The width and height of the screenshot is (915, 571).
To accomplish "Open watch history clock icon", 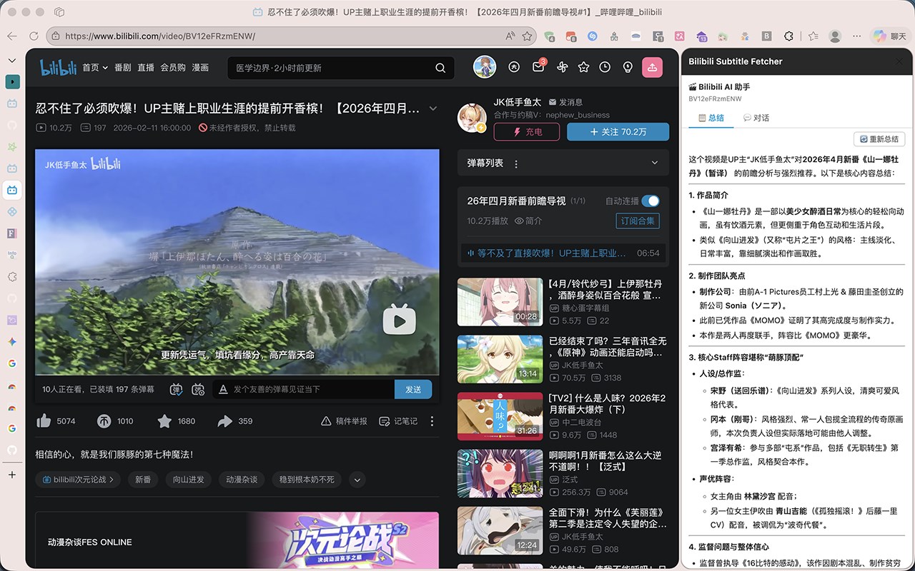I will tap(605, 67).
